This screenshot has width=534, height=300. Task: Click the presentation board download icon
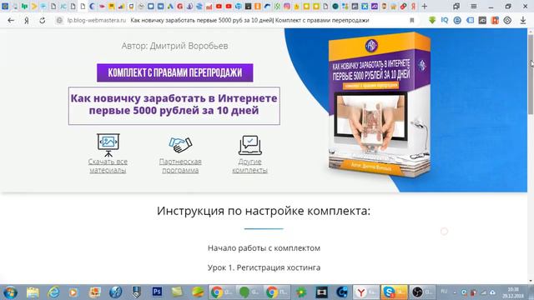108,144
